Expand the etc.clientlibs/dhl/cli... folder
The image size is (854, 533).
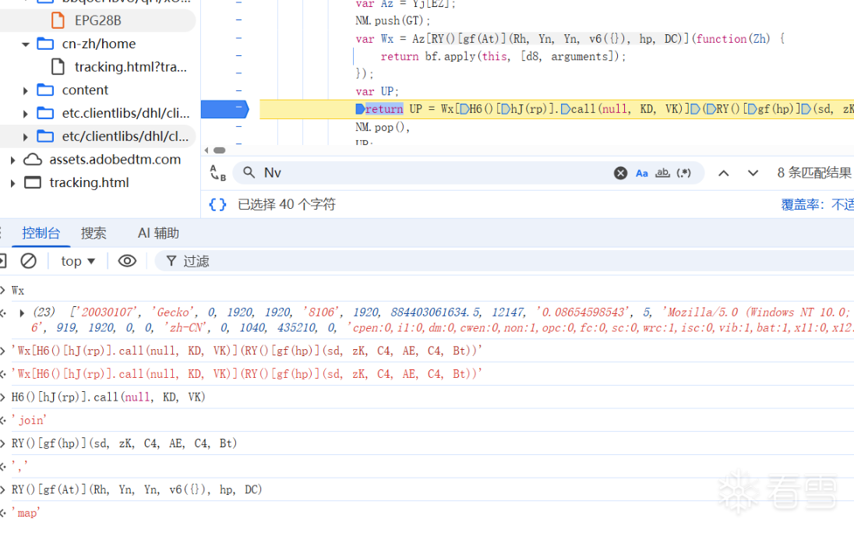pos(25,113)
